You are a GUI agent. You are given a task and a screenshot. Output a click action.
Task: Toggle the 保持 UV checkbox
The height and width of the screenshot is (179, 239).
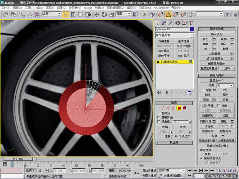pyautogui.click(x=203, y=90)
